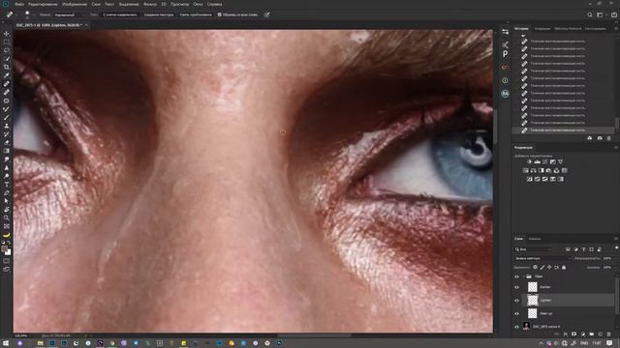The width and height of the screenshot is (620, 348).
Task: Switch to the Операции tab
Action: [x=542, y=28]
